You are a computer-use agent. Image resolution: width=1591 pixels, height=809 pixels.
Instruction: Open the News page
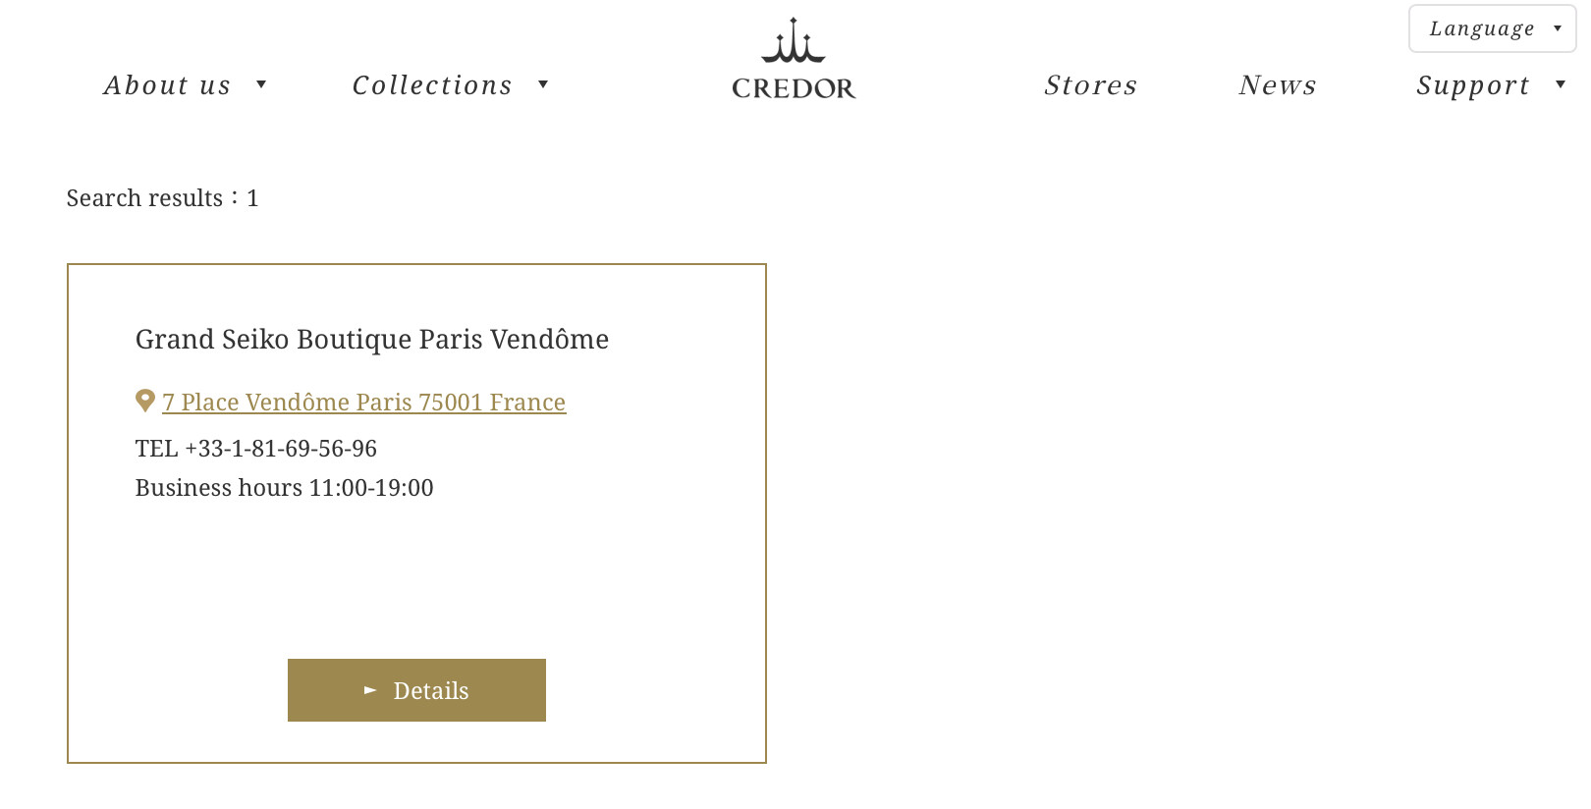[x=1277, y=85]
